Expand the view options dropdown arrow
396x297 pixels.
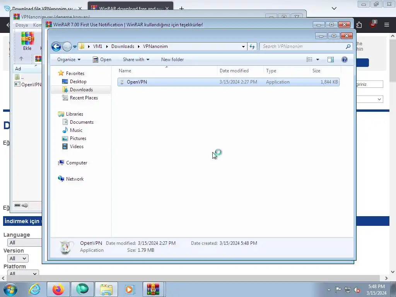tap(318, 60)
